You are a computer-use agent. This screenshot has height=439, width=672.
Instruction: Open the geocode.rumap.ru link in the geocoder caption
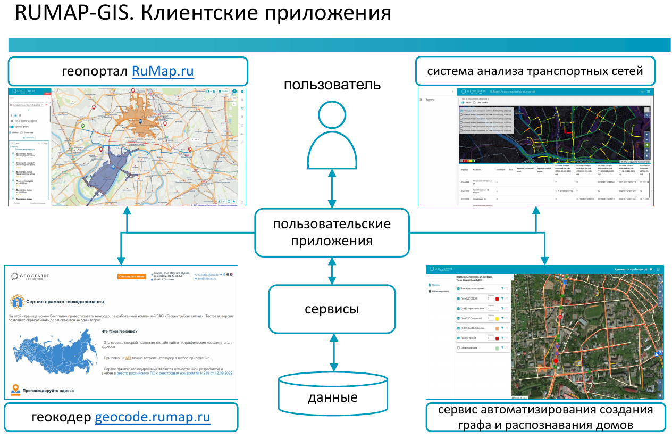pyautogui.click(x=153, y=417)
